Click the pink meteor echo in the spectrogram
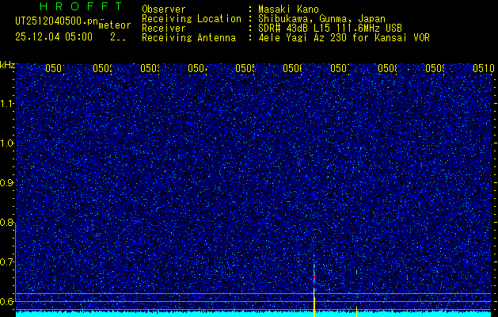This screenshot has width=498, height=317. (314, 277)
